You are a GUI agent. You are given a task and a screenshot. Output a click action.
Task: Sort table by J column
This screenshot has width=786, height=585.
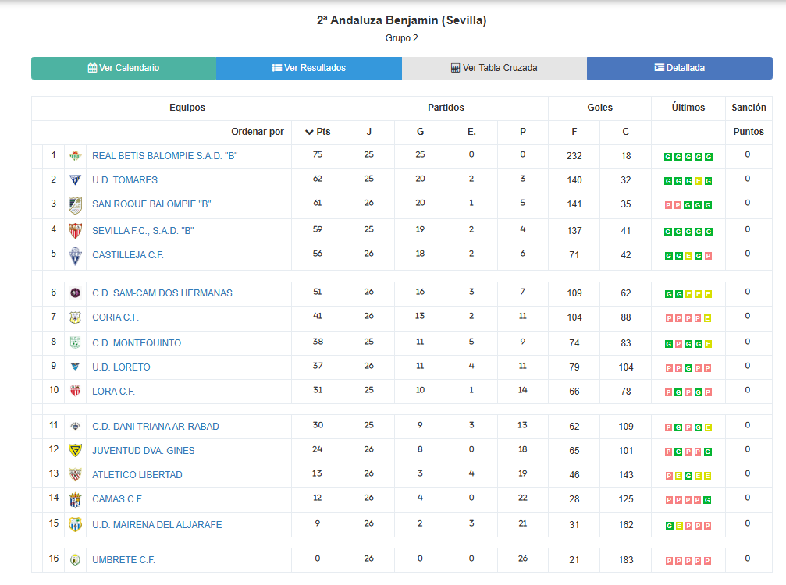(x=369, y=132)
